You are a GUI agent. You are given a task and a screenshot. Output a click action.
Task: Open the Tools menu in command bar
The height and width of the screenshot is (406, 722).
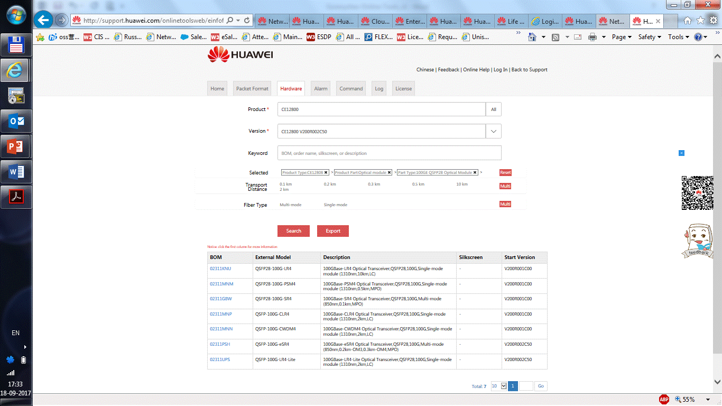click(679, 37)
